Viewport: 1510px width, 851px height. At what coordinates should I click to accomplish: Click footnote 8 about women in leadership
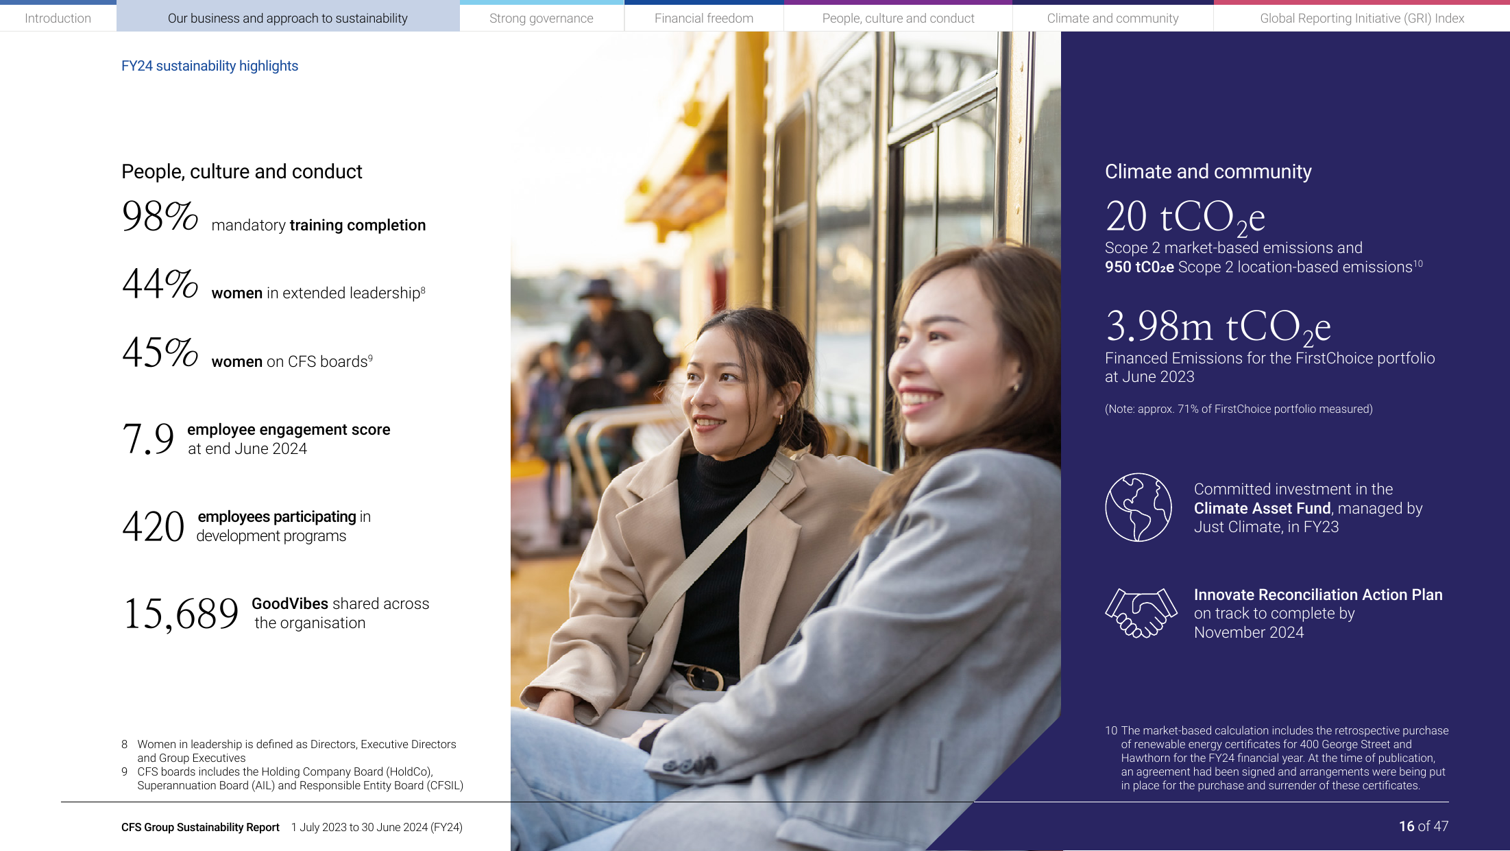[x=289, y=751]
